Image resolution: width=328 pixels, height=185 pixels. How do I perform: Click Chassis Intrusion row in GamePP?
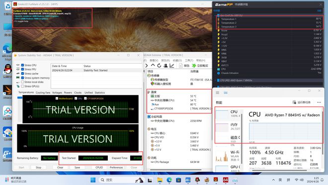(269, 73)
